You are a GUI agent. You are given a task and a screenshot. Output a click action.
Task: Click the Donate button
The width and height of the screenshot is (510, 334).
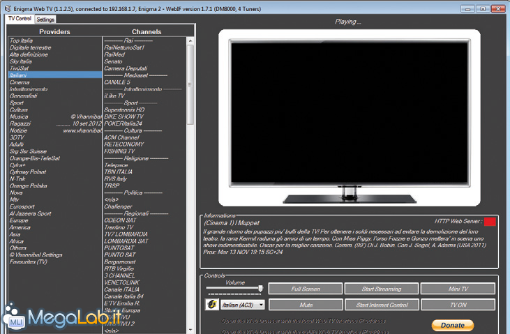[452, 325]
